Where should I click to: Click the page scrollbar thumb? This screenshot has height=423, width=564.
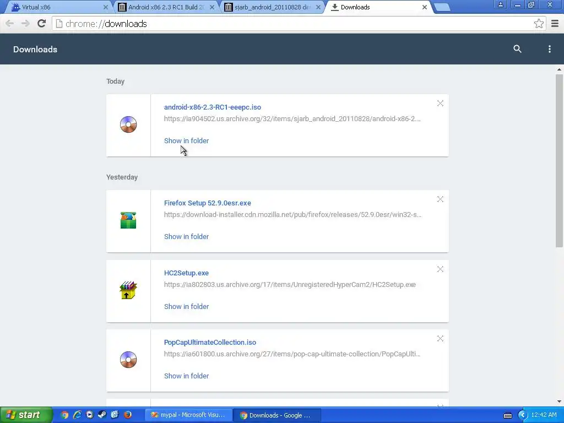[x=559, y=161]
